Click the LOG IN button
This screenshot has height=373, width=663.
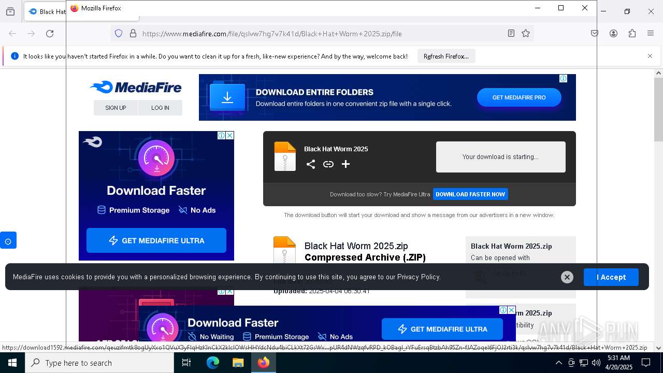coord(160,108)
